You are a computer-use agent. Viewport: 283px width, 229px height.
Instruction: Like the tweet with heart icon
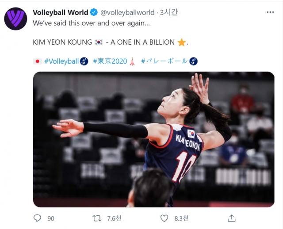pos(164,218)
